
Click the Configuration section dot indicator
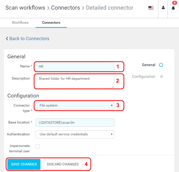(162, 77)
